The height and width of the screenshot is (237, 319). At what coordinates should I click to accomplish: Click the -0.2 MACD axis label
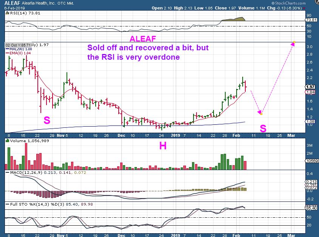click(x=309, y=199)
